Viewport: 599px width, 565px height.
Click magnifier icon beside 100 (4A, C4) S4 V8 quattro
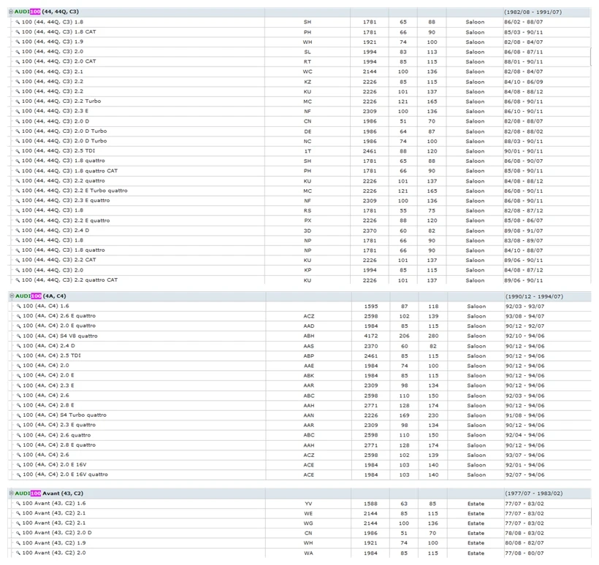click(19, 336)
